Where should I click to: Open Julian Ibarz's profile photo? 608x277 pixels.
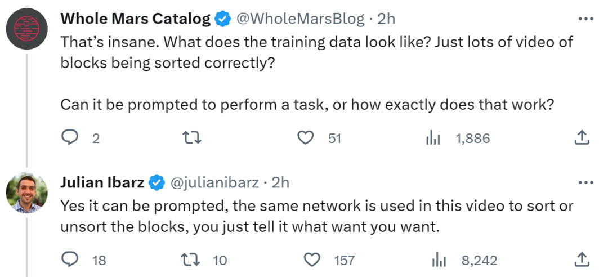[x=26, y=193]
